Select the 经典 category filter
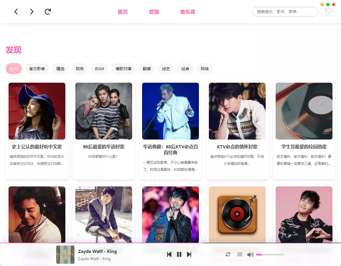The height and width of the screenshot is (266, 341). (185, 68)
